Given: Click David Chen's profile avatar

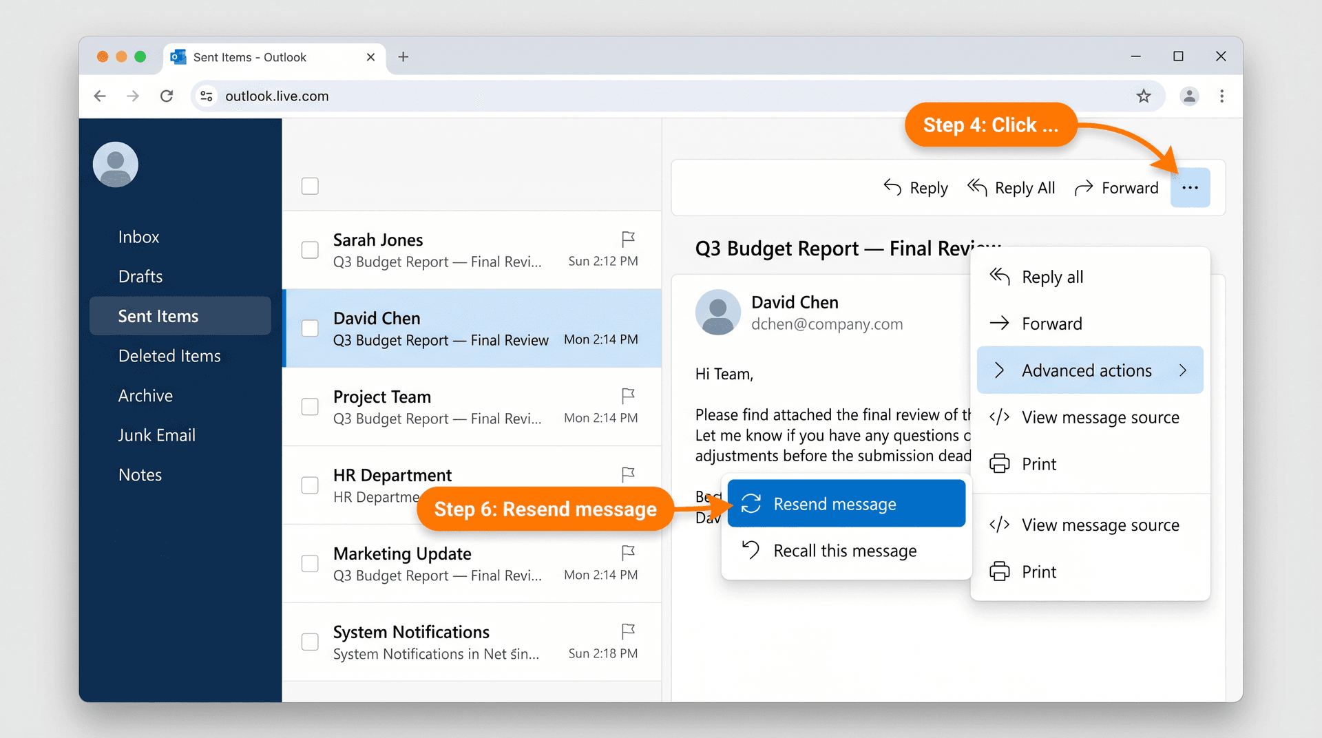Looking at the screenshot, I should 718,312.
